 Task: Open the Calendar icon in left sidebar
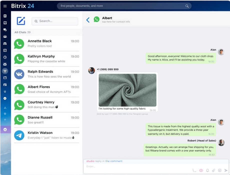(5, 50)
